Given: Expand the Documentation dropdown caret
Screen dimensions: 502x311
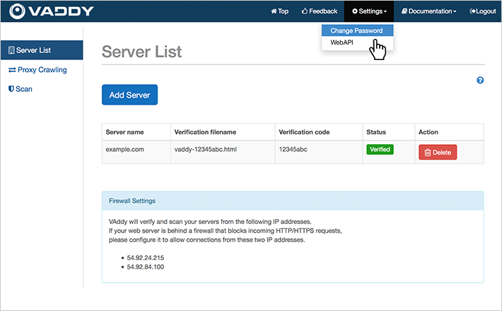Looking at the screenshot, I should [455, 11].
